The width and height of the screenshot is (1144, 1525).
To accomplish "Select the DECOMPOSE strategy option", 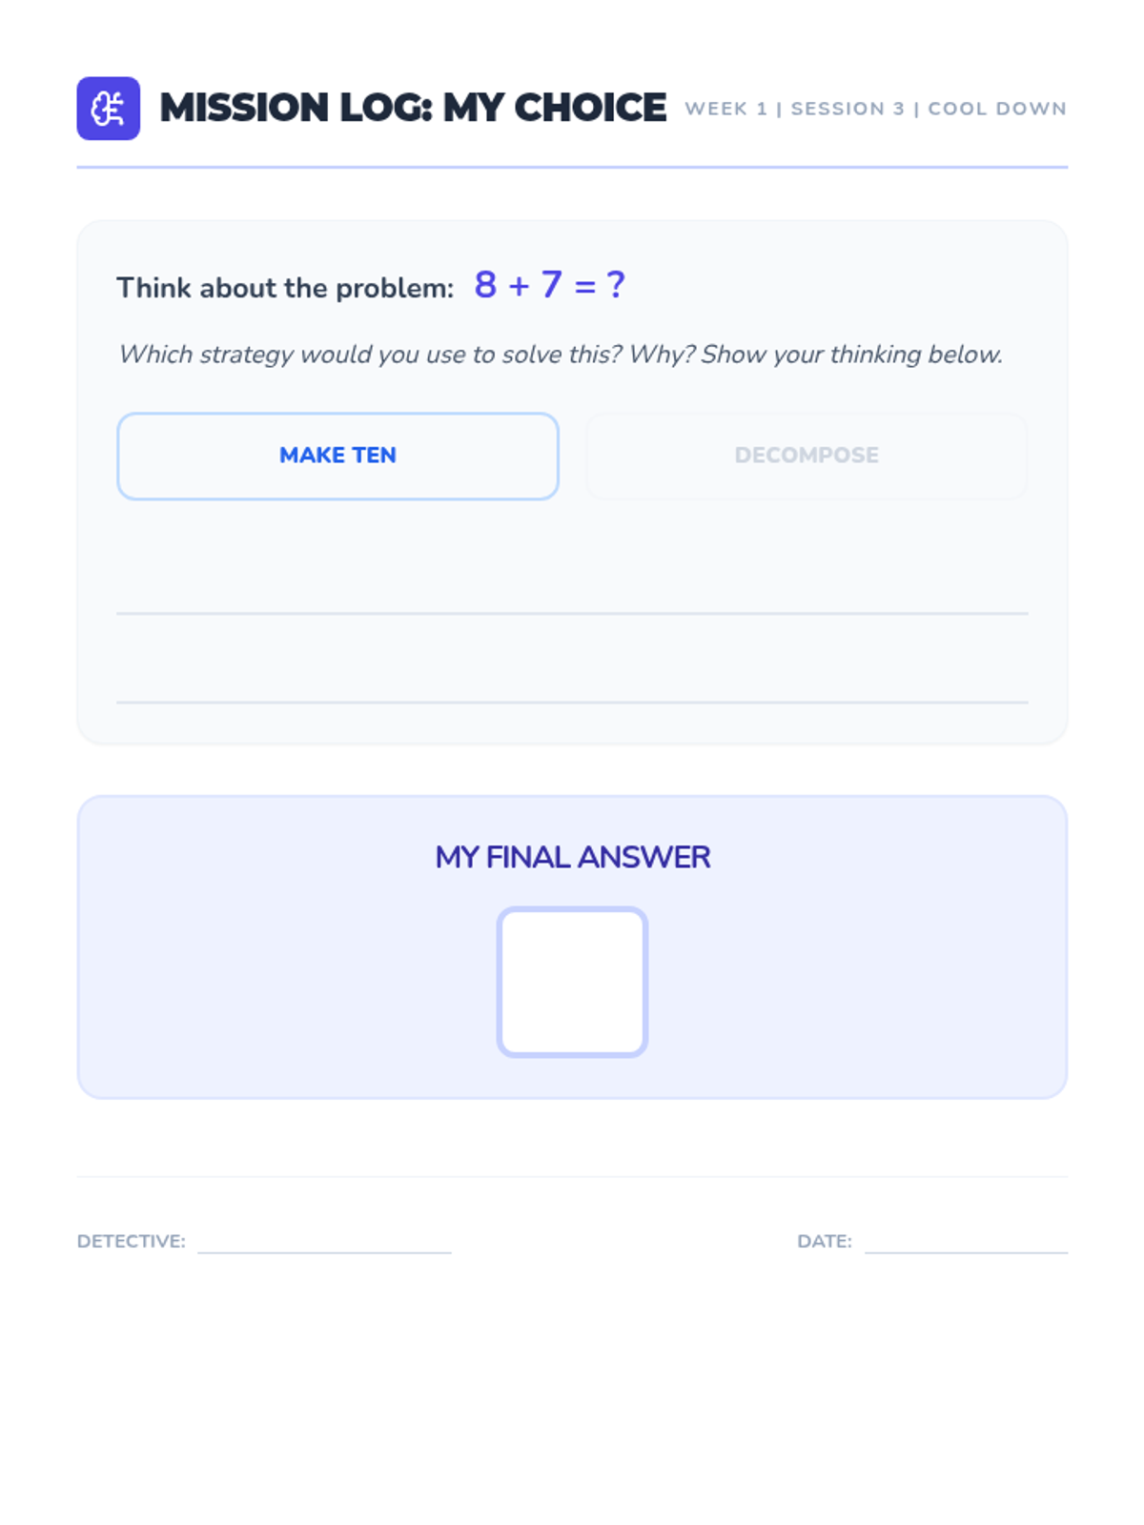I will pyautogui.click(x=807, y=456).
